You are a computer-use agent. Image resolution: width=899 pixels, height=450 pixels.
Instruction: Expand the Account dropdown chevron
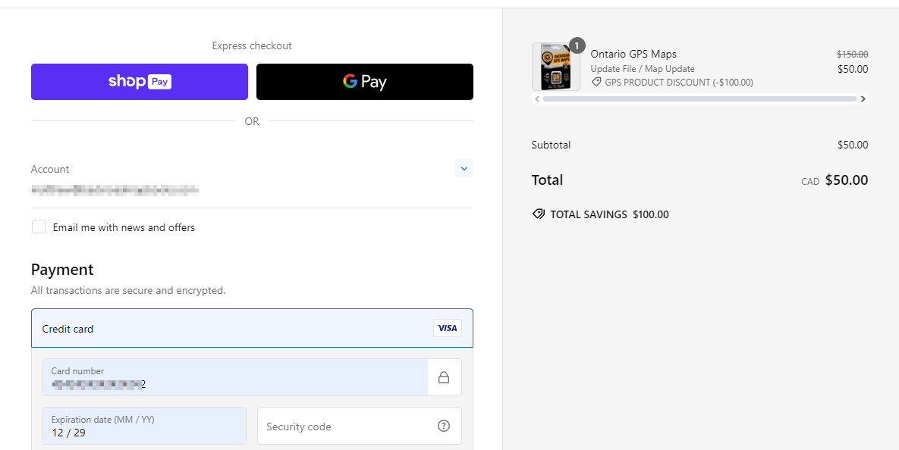(464, 168)
